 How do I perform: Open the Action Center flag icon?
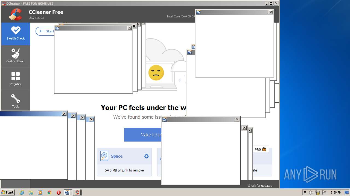pyautogui.click(x=324, y=192)
